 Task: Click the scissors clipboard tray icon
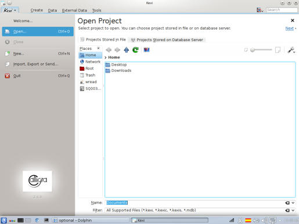[x=240, y=221]
